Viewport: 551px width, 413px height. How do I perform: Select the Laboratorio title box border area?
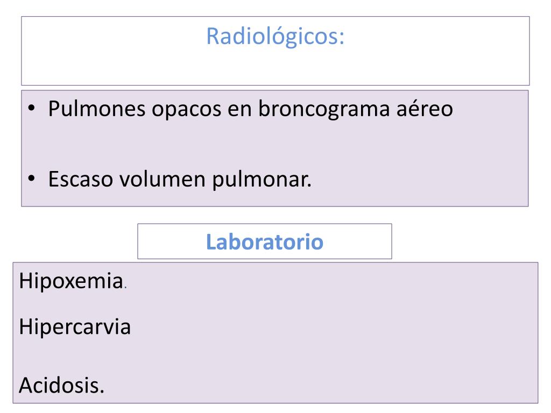point(265,241)
